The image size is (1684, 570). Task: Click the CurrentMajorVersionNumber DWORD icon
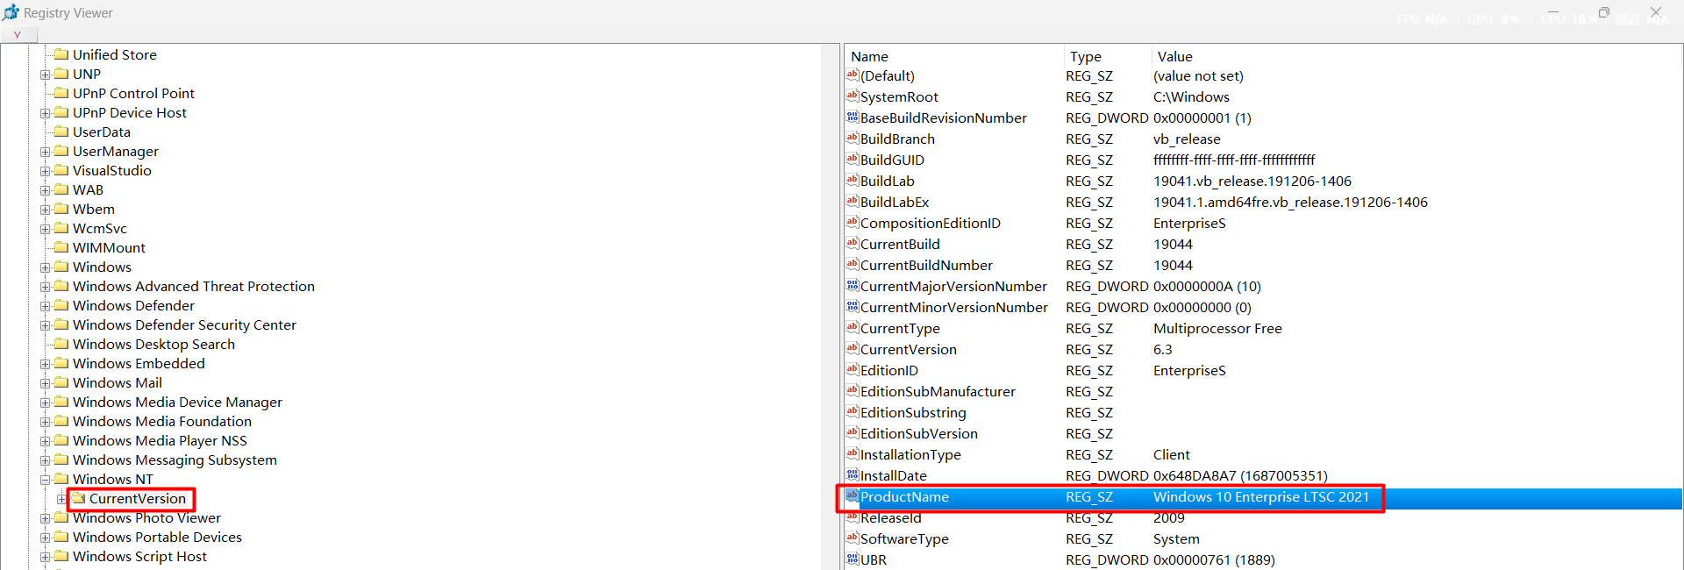point(853,286)
